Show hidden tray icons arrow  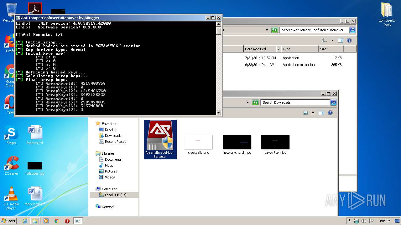(x=349, y=221)
